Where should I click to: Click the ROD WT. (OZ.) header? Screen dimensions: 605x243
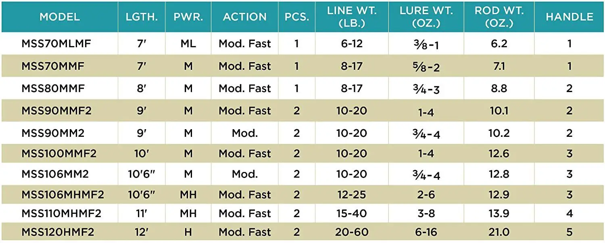[499, 17]
